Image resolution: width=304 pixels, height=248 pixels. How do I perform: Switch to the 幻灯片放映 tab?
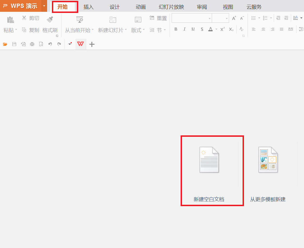point(171,7)
